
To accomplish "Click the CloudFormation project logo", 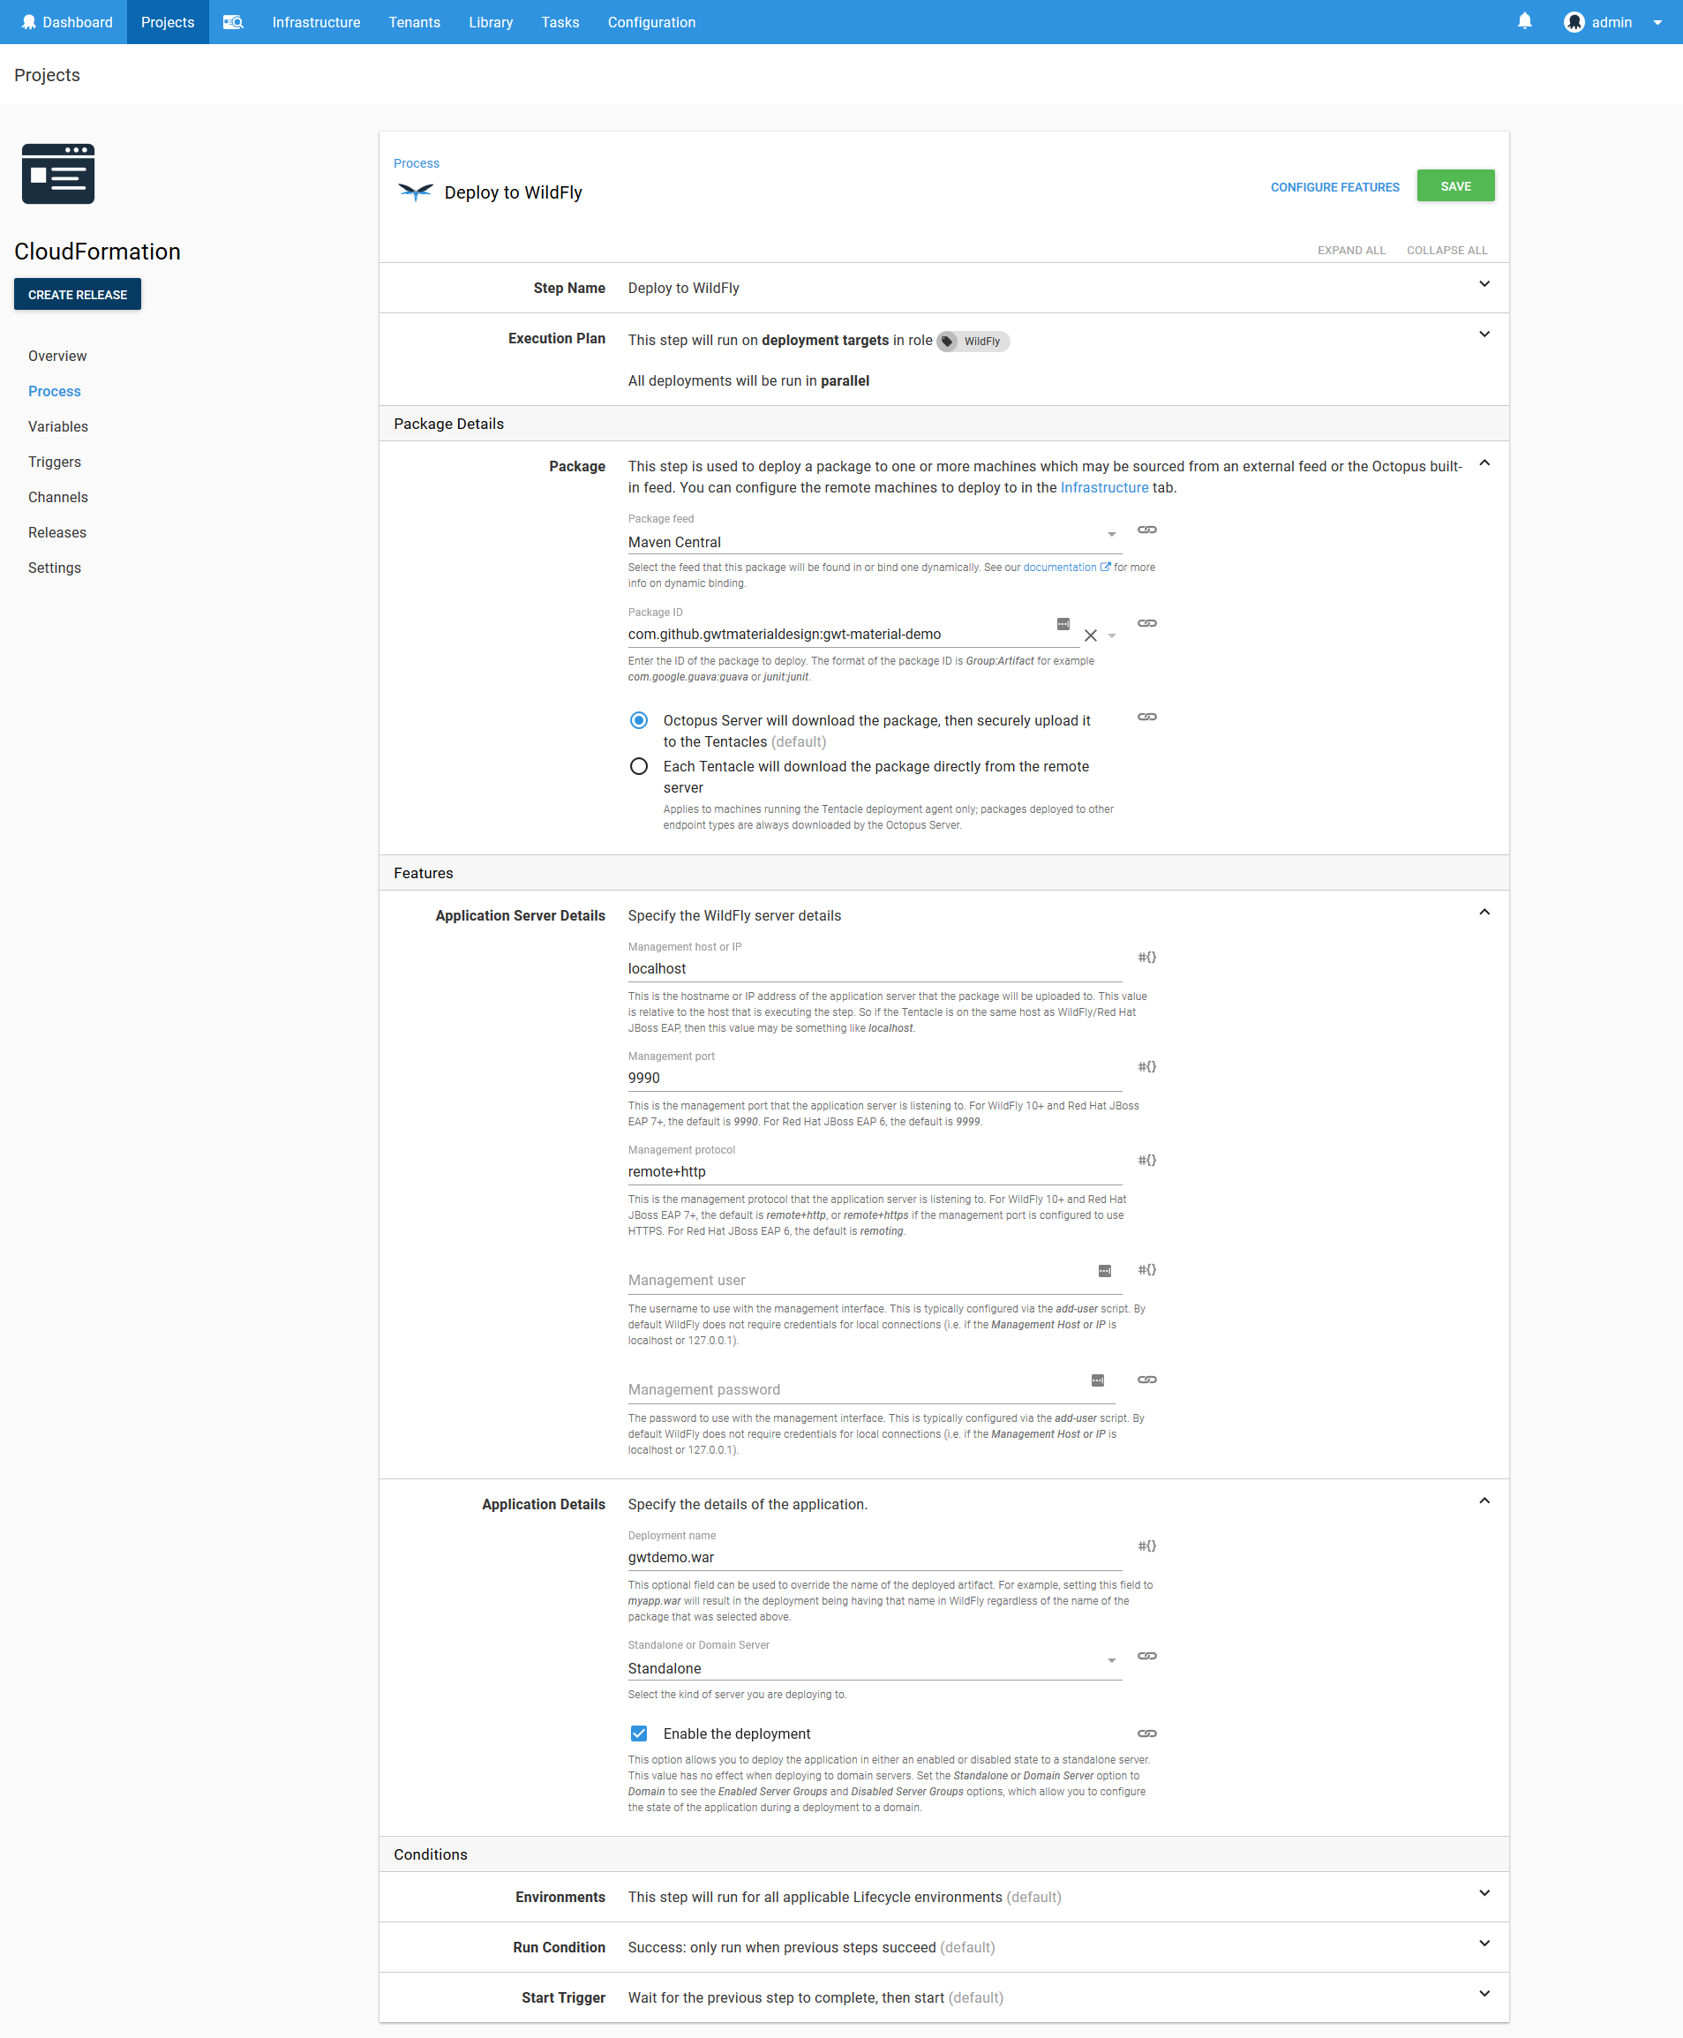I will click(x=58, y=174).
